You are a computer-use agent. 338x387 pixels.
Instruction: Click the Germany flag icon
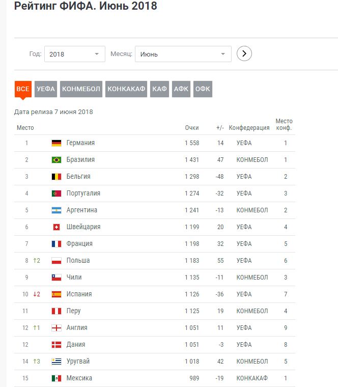point(57,143)
